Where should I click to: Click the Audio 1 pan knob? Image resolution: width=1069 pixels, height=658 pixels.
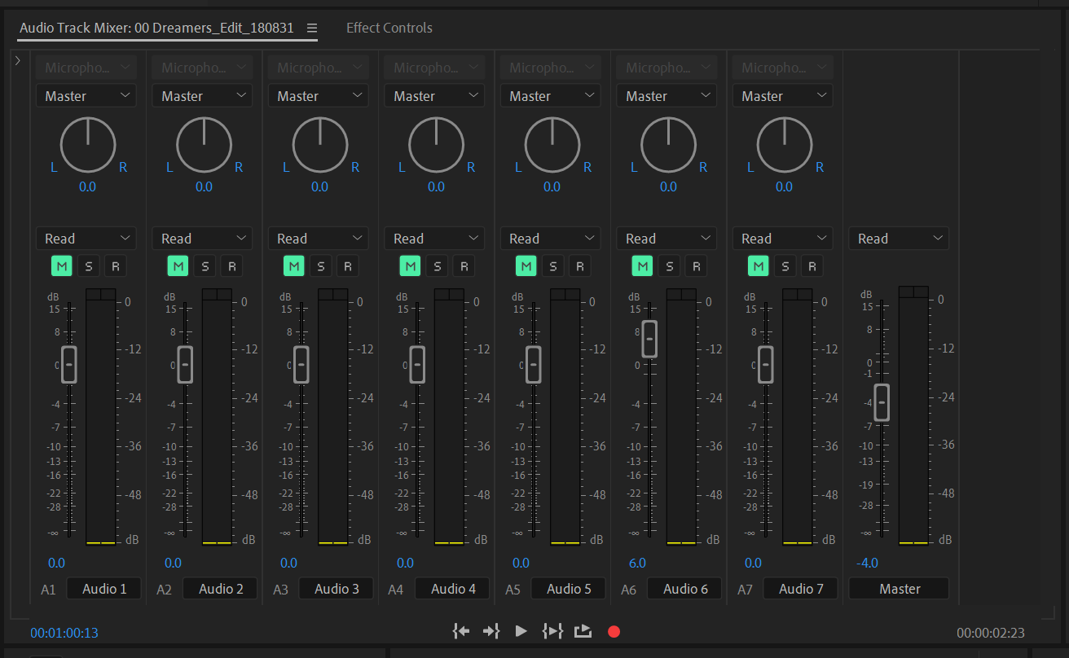(x=88, y=145)
